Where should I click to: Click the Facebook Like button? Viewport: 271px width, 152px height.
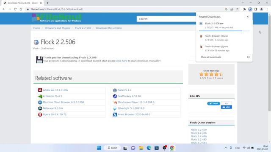pos(226,107)
